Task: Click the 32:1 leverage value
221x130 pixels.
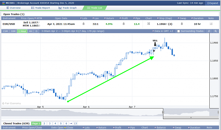Action: pyautogui.click(x=95, y=24)
